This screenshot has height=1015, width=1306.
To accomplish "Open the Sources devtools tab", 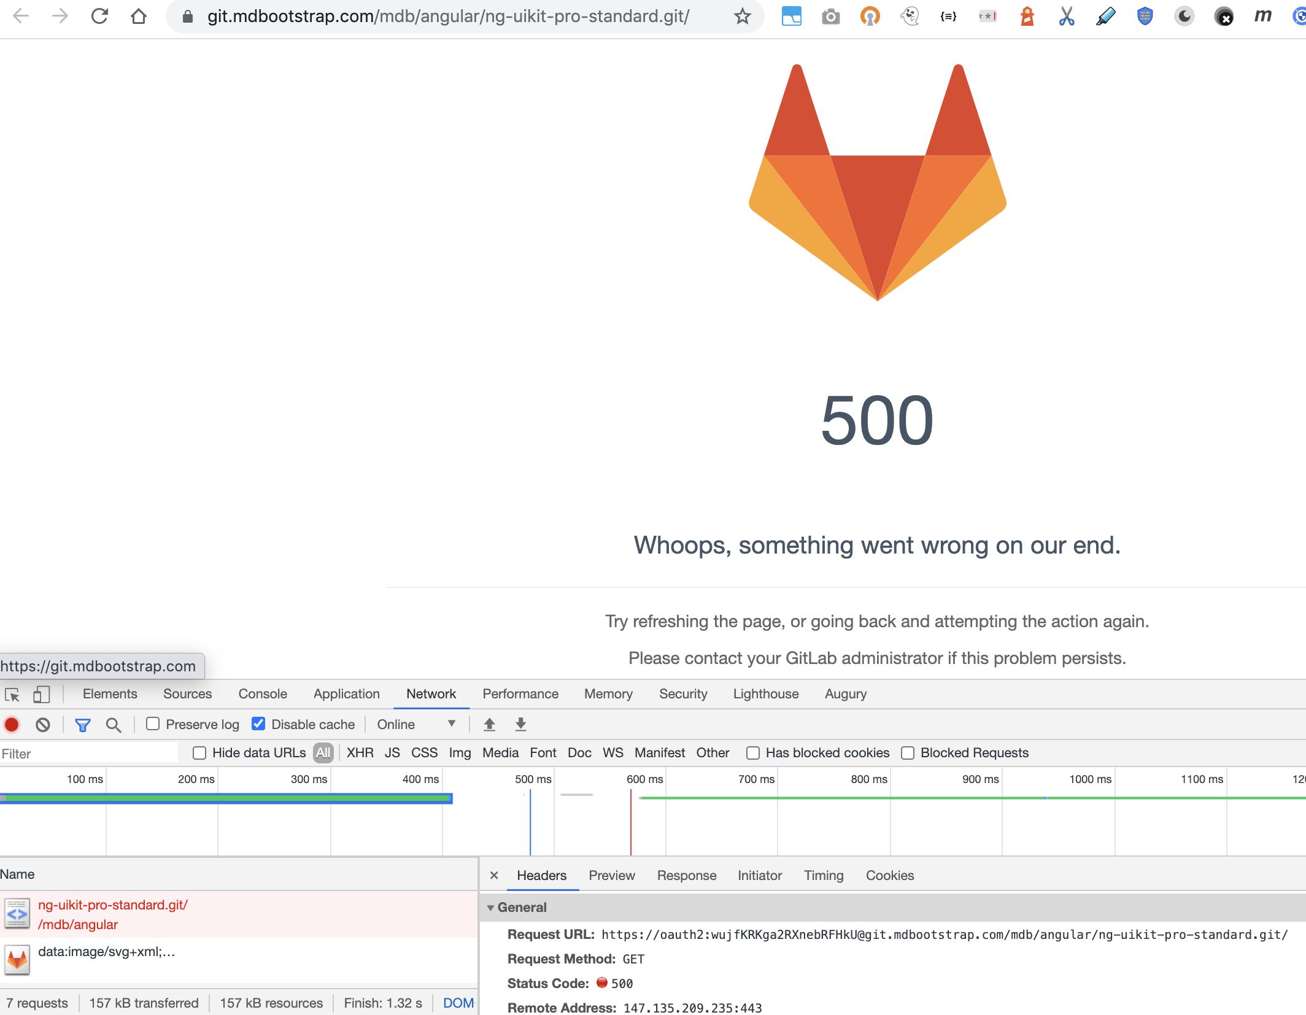I will (x=187, y=694).
